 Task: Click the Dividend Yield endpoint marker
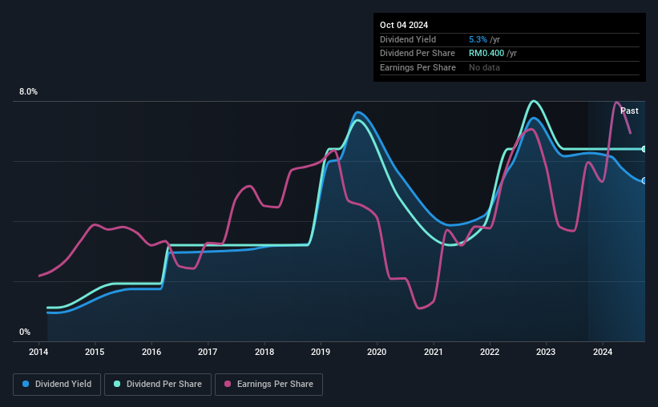pos(644,181)
